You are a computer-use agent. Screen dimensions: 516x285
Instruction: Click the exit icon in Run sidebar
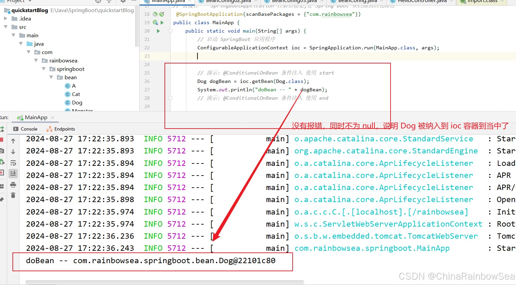[x=2, y=173]
